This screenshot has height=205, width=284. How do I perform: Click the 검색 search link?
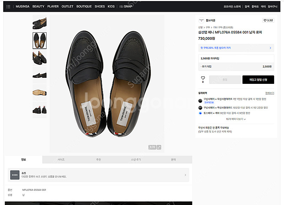click(x=247, y=6)
